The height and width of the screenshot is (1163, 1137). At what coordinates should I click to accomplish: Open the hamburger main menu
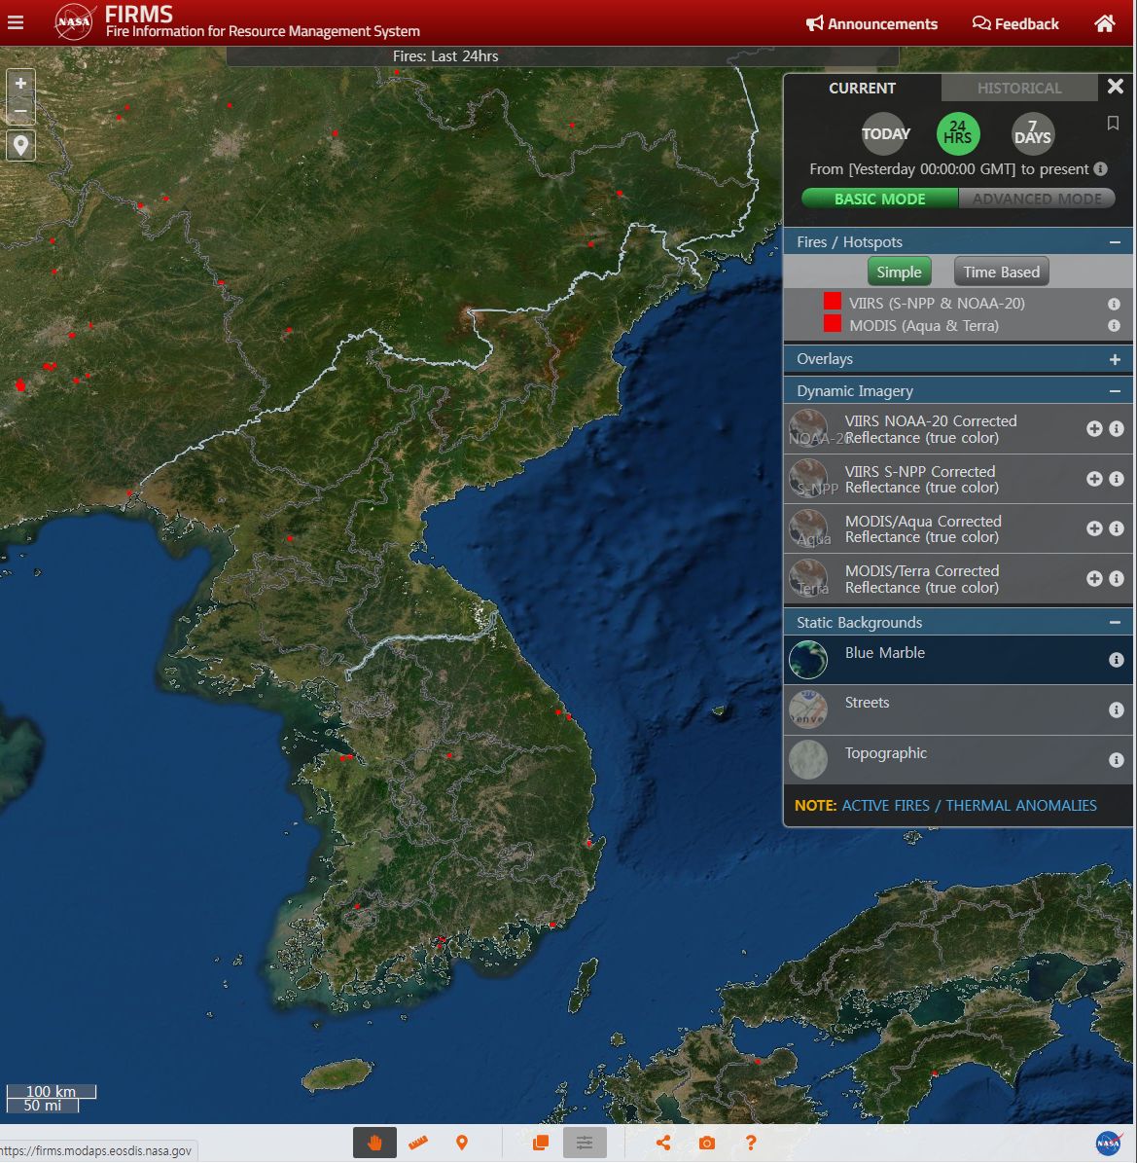[16, 23]
